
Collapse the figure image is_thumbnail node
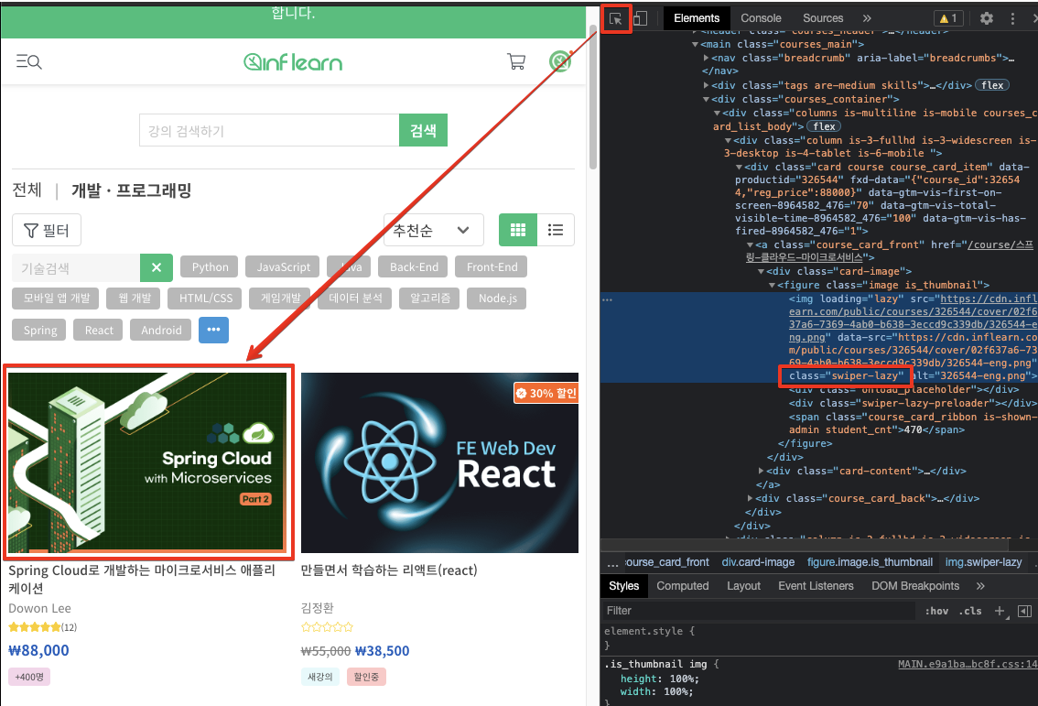772,286
